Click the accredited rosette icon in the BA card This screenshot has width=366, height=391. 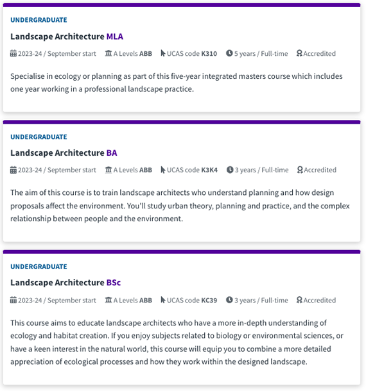click(300, 170)
